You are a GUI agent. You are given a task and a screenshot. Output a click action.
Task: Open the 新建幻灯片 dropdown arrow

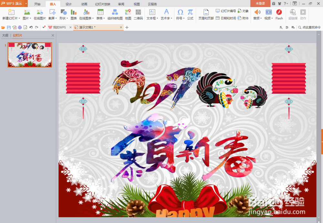tap(19, 18)
